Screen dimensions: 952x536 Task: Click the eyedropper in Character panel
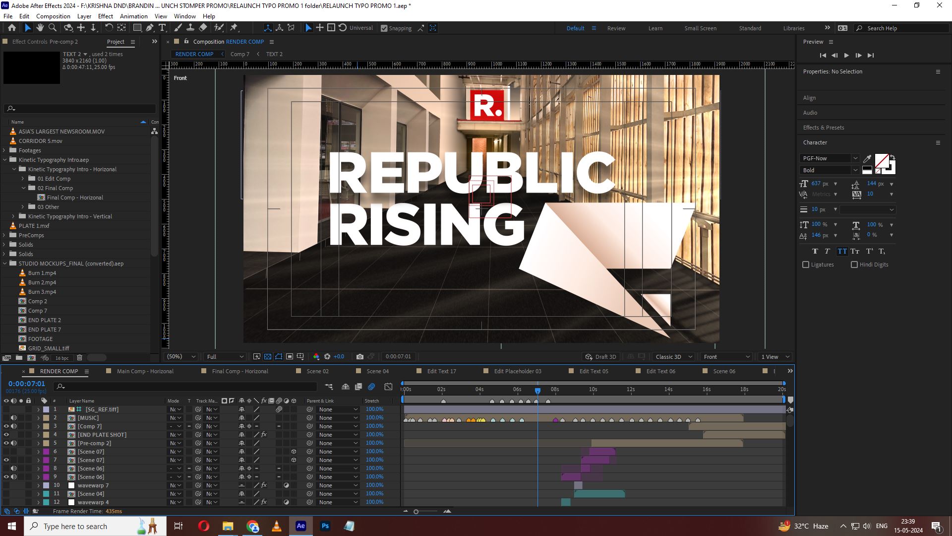pyautogui.click(x=867, y=159)
